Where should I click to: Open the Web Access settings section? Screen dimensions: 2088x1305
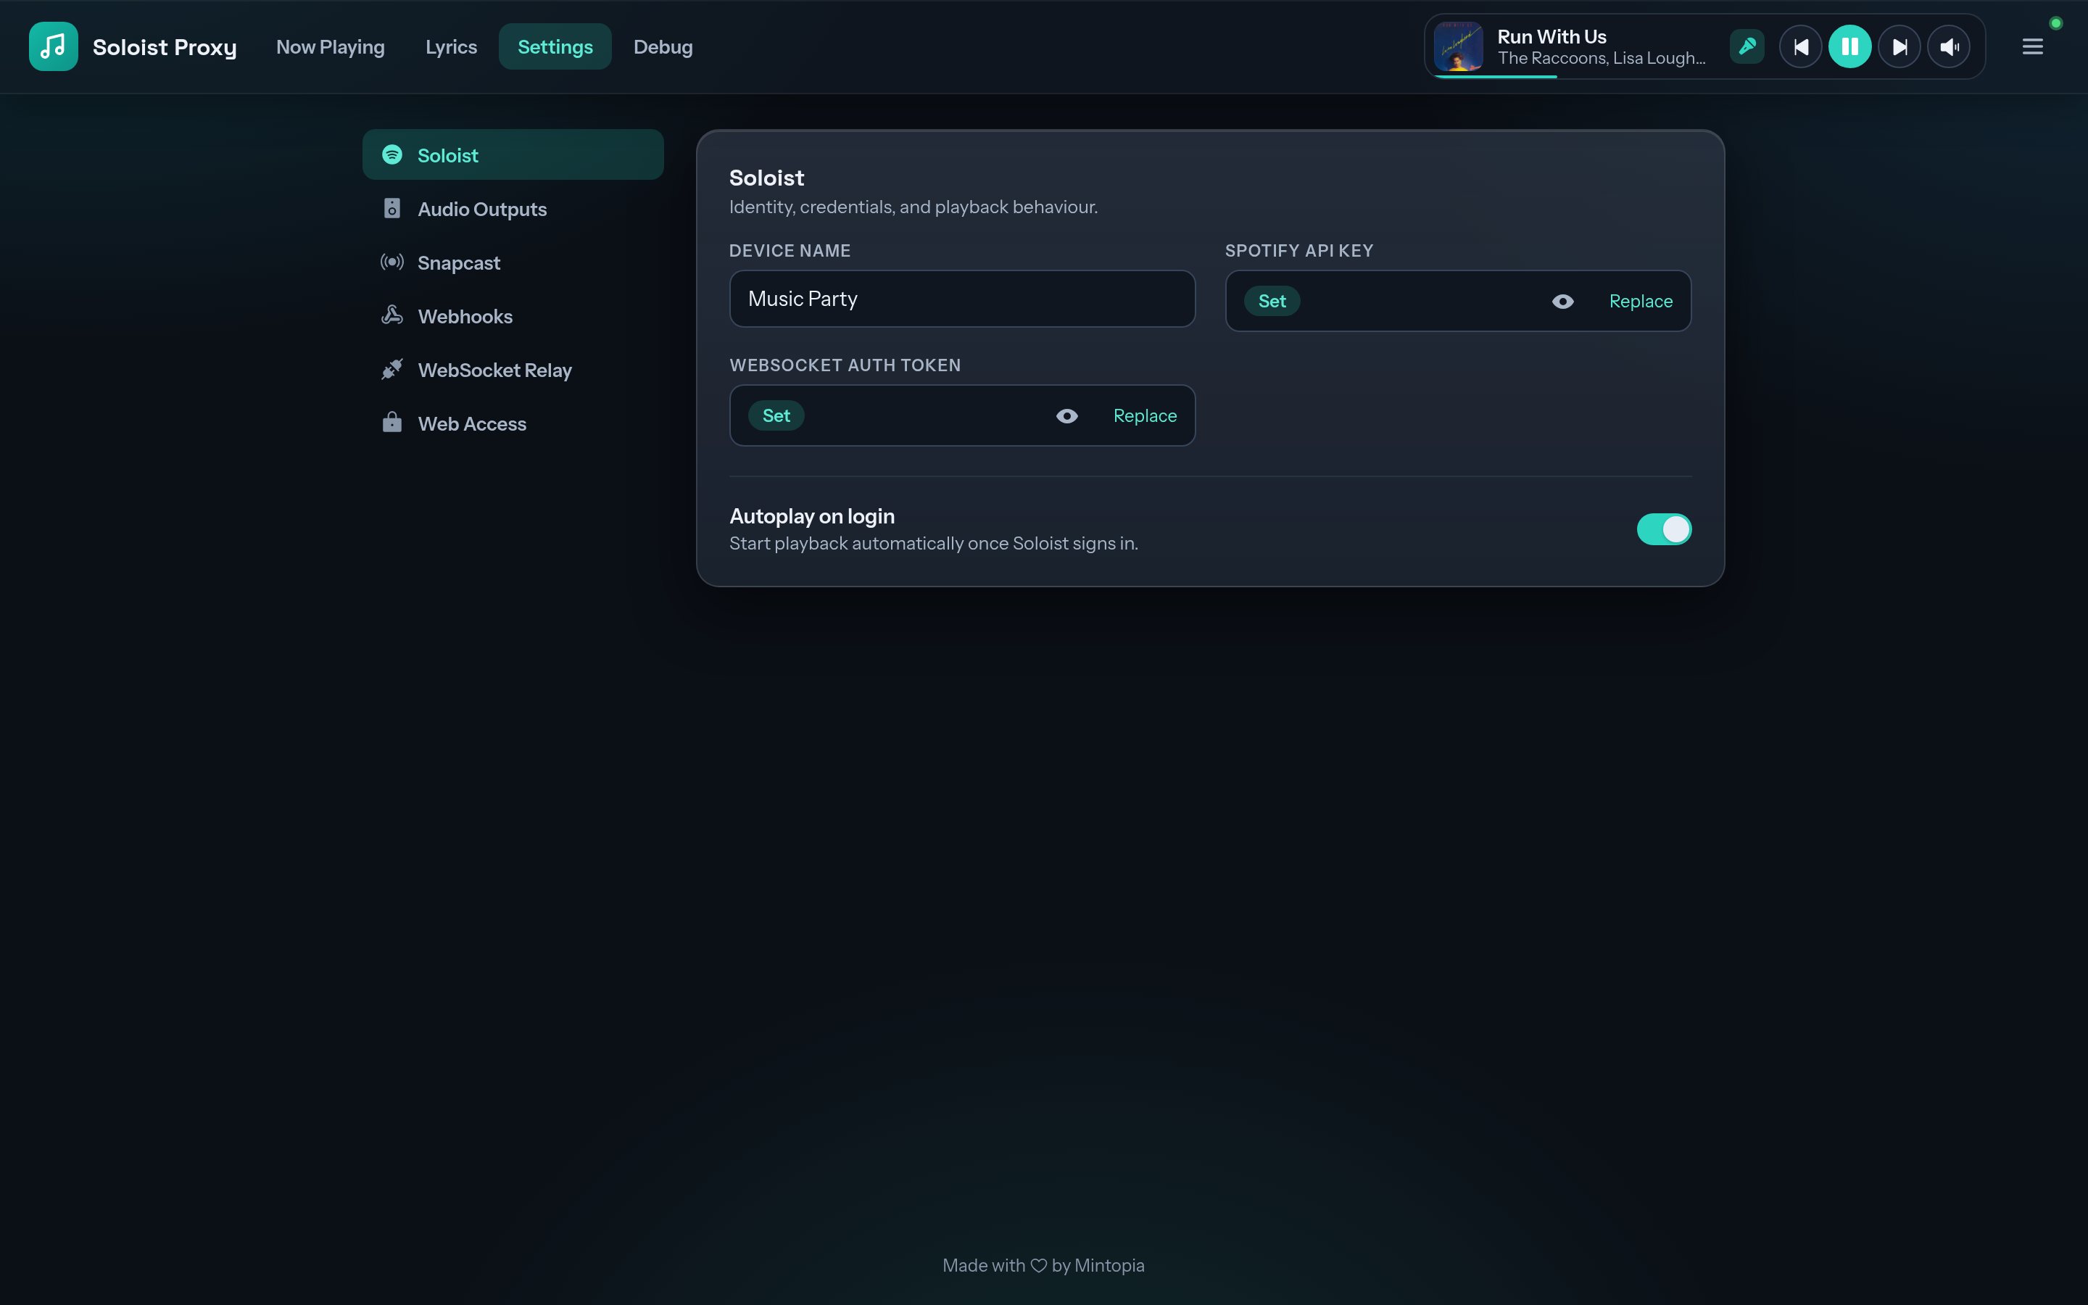513,423
